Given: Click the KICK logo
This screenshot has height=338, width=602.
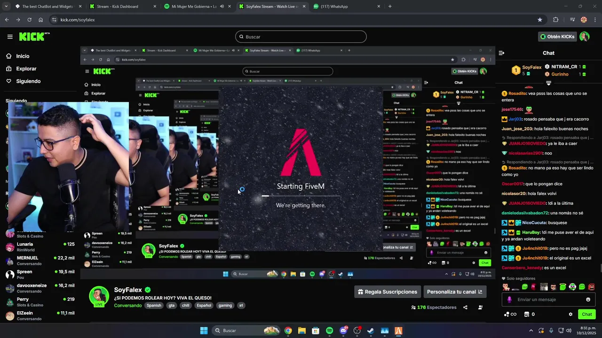Looking at the screenshot, I should [x=34, y=37].
